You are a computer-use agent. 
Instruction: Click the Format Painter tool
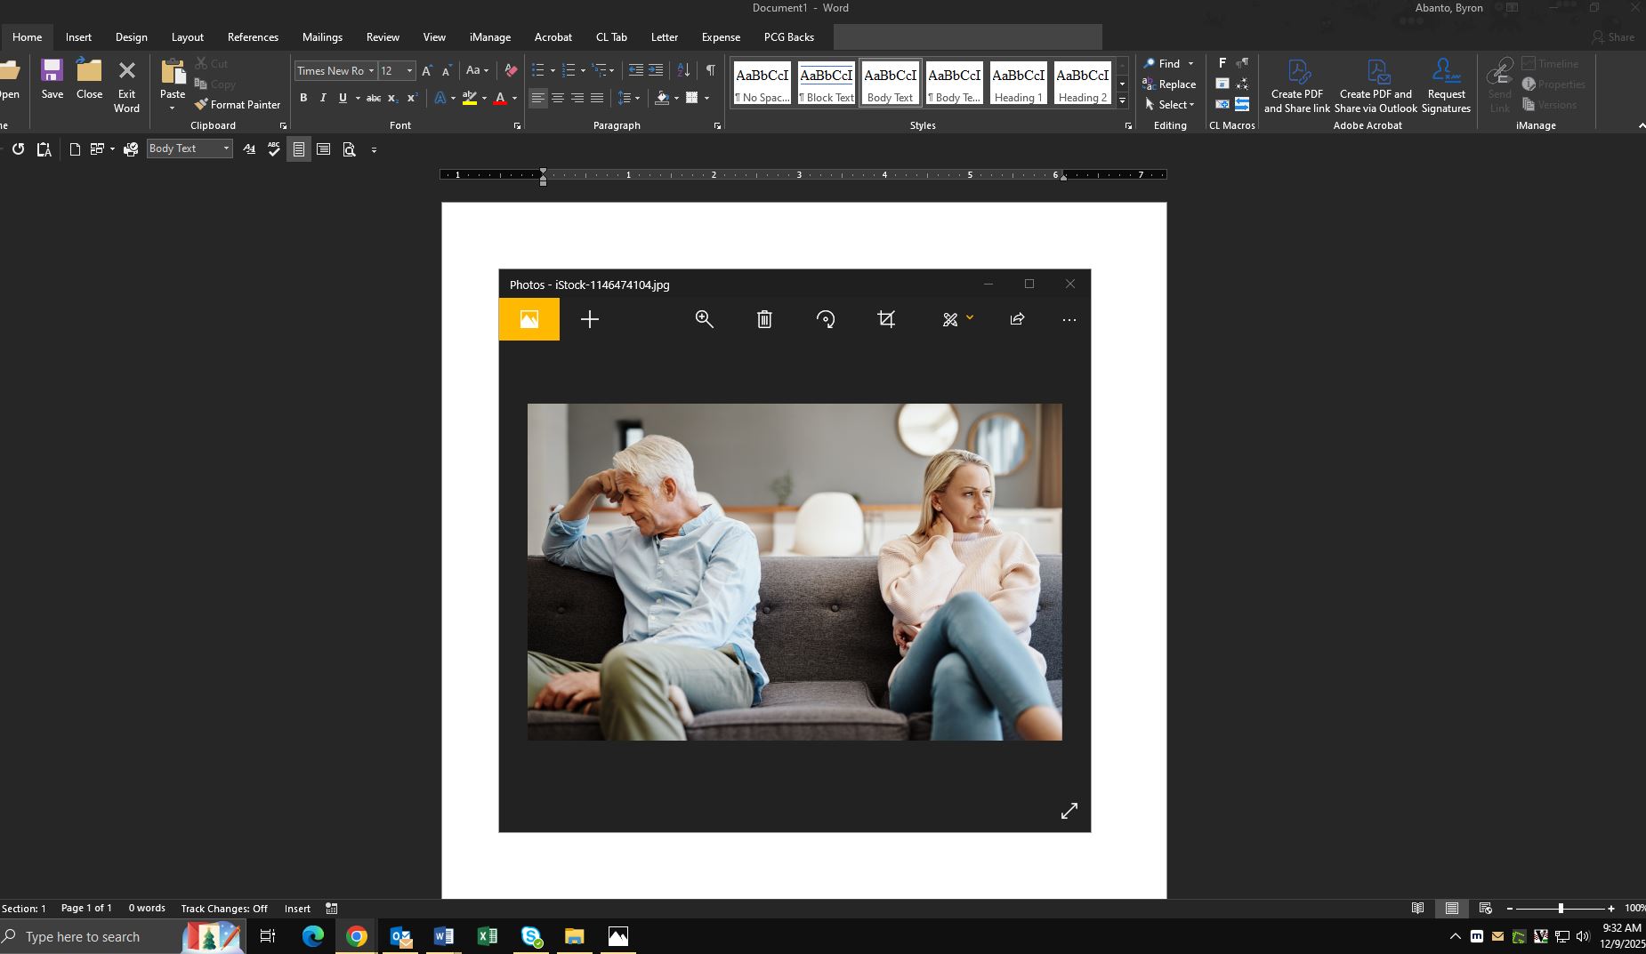pos(237,105)
